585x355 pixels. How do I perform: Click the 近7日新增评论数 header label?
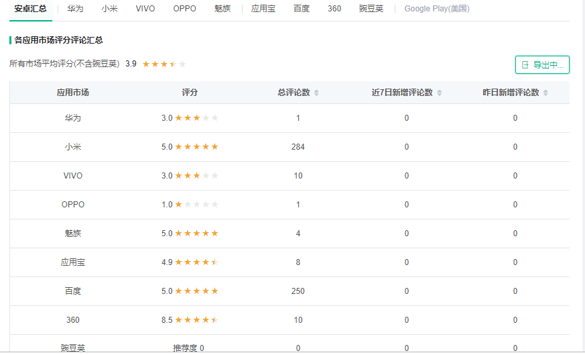click(402, 93)
